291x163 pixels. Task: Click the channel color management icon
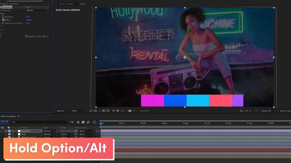tap(113, 110)
